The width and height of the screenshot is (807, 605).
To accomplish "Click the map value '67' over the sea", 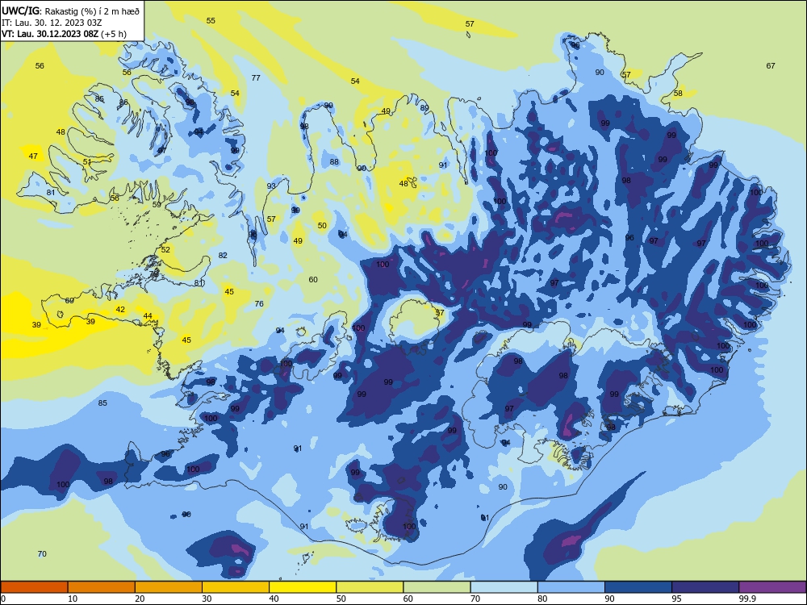I will [x=771, y=65].
